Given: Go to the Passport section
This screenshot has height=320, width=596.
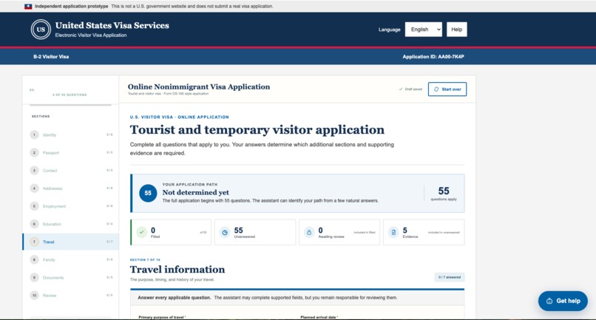Looking at the screenshot, I should (71, 153).
